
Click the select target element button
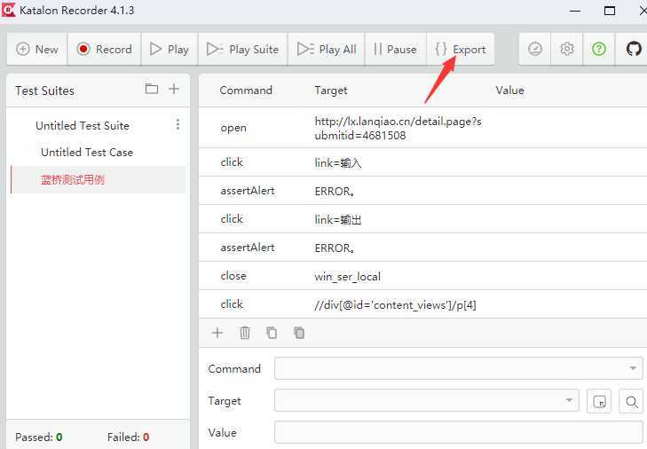tap(599, 401)
